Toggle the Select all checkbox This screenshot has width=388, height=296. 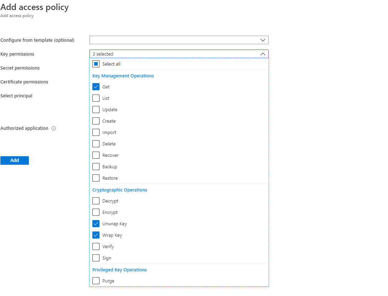tap(96, 63)
